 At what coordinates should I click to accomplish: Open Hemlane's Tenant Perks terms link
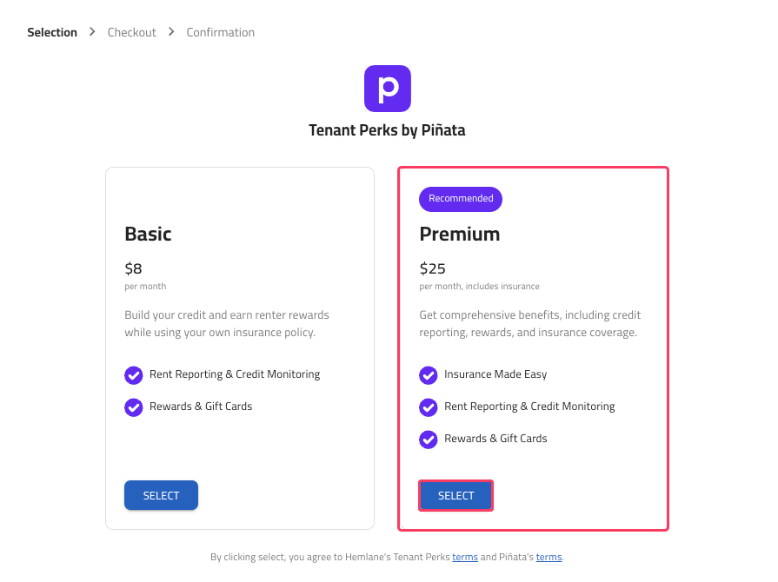[x=465, y=557]
